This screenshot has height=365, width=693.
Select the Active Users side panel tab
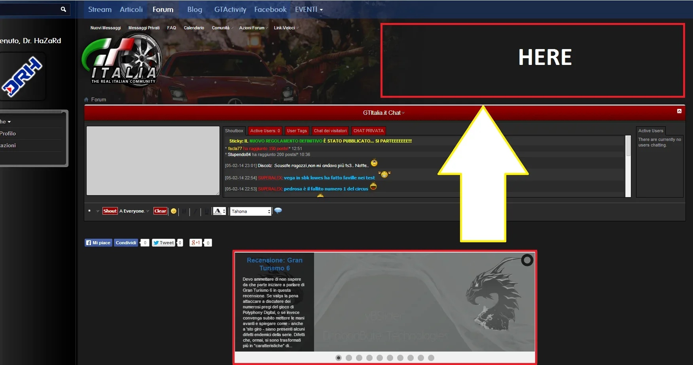pos(651,131)
